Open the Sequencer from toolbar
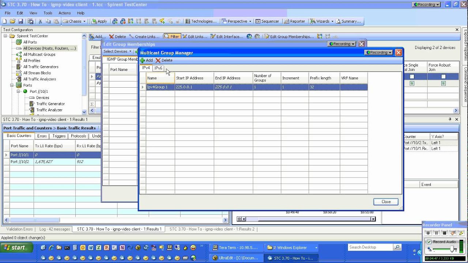This screenshot has width=468, height=263. 267,21
